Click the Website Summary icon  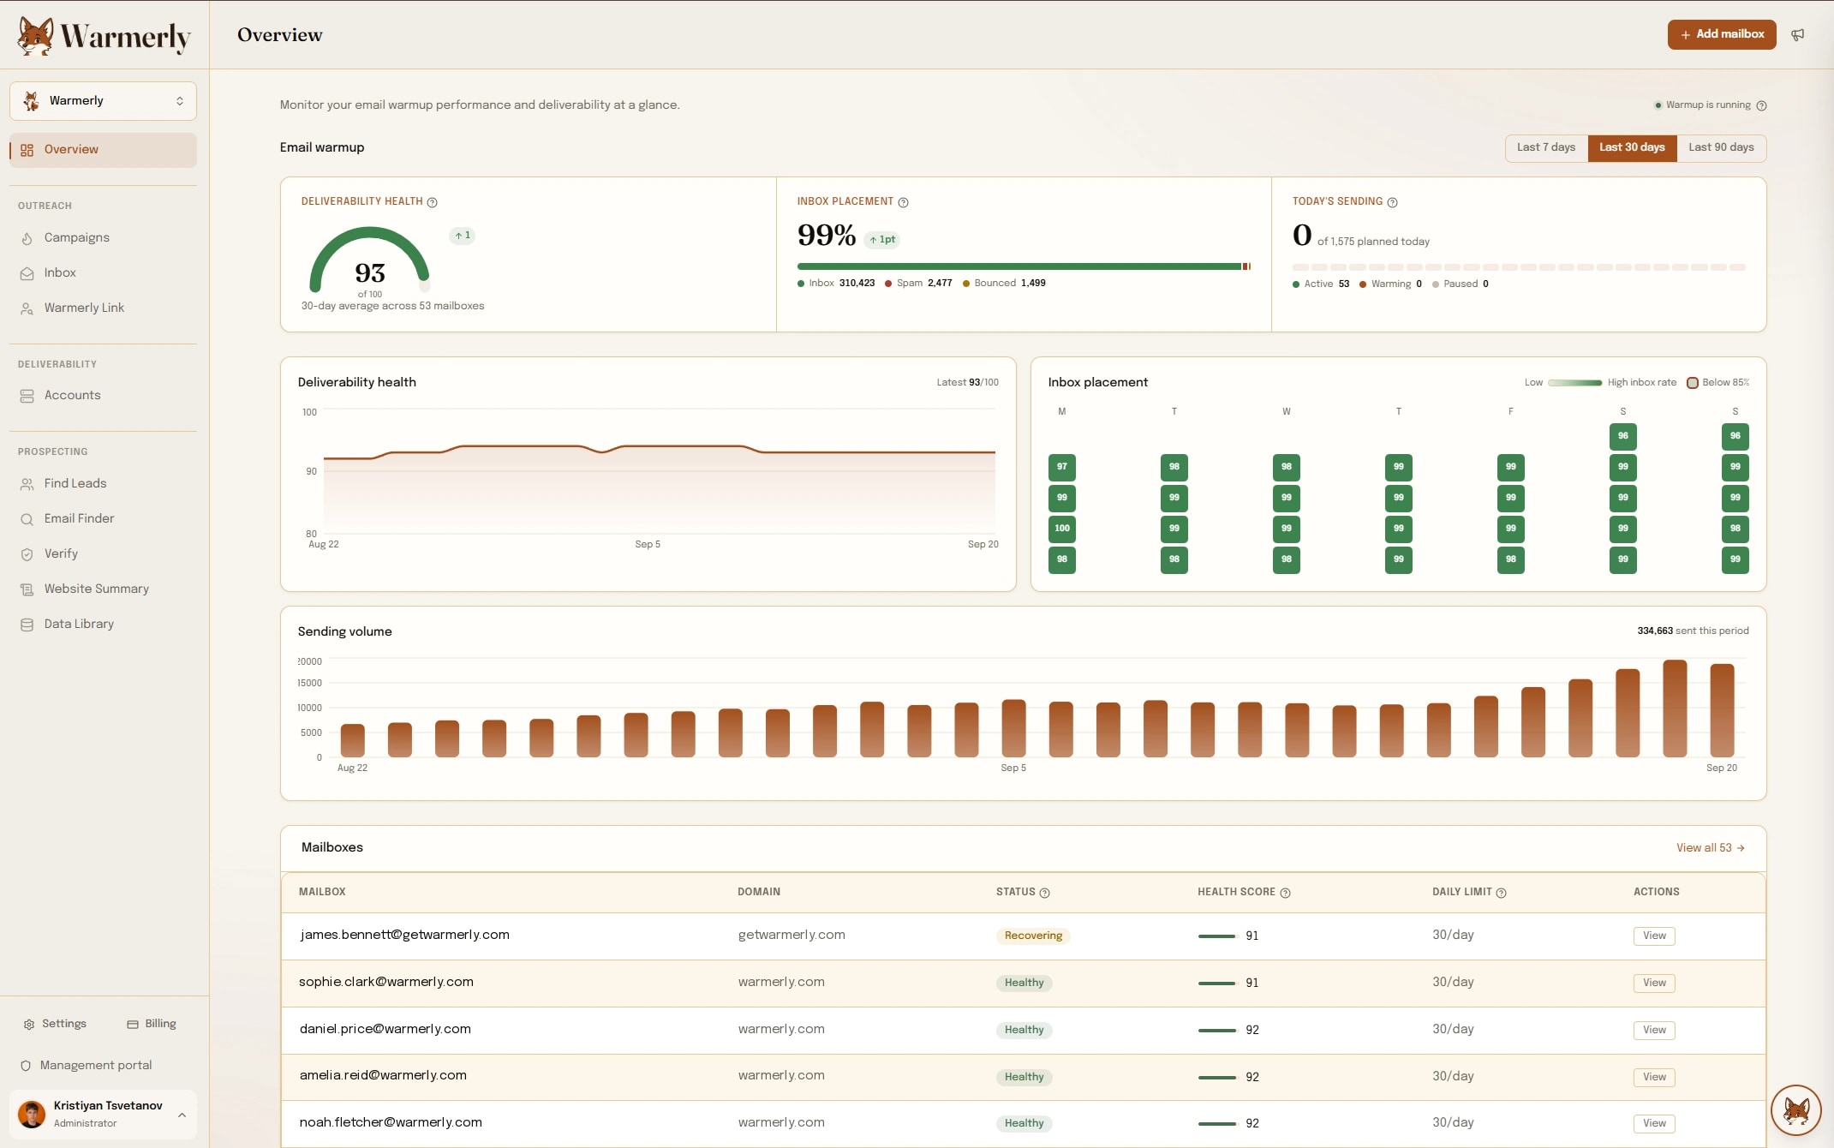[x=27, y=589]
